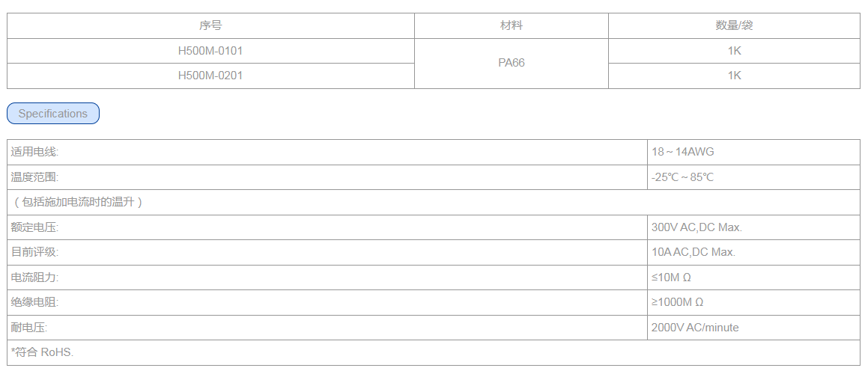865x368 pixels.
Task: Click the 序号 column header
Action: (210, 25)
